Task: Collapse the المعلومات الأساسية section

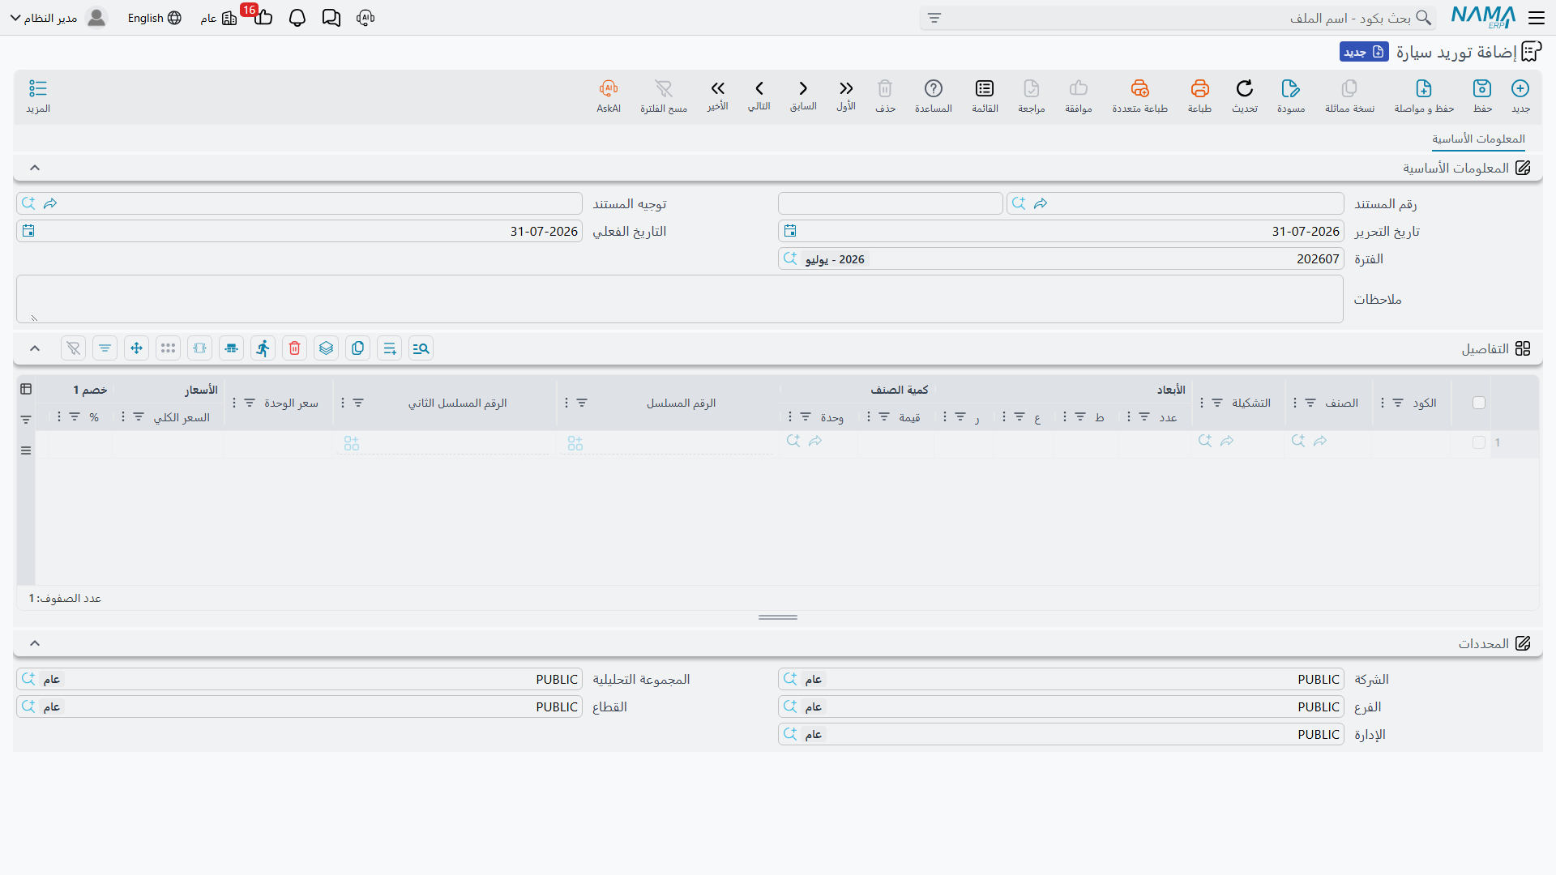Action: 35,168
